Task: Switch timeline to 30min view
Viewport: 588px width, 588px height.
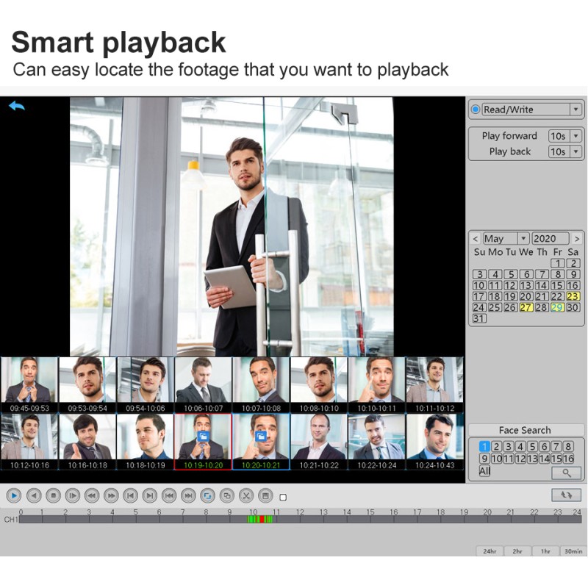Action: [x=573, y=551]
